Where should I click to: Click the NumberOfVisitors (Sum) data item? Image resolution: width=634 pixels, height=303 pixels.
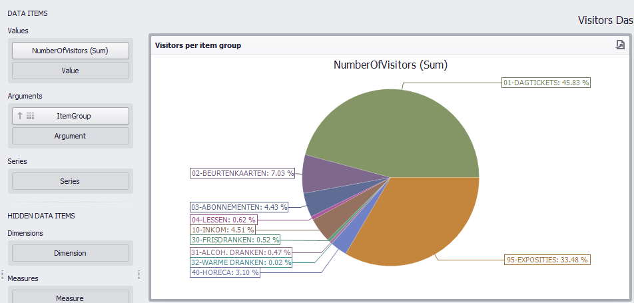pos(70,50)
